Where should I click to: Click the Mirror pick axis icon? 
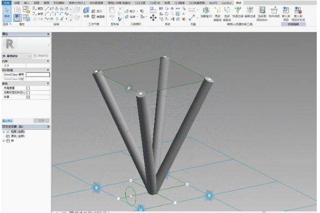(161, 9)
